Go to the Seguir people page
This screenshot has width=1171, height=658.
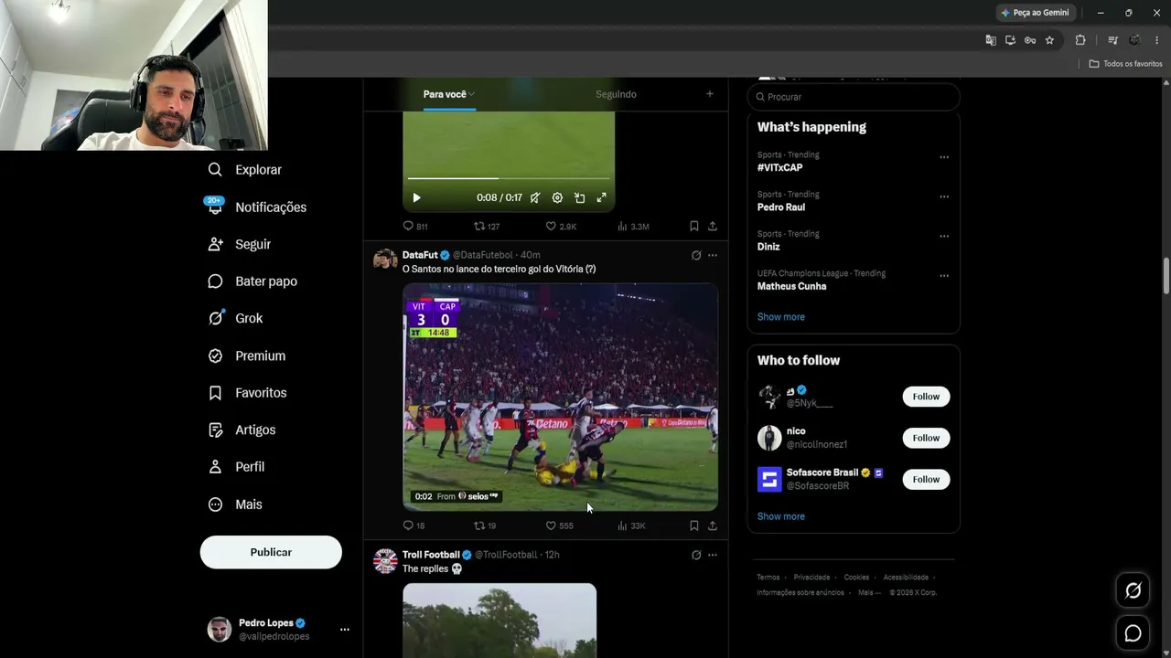coord(239,245)
